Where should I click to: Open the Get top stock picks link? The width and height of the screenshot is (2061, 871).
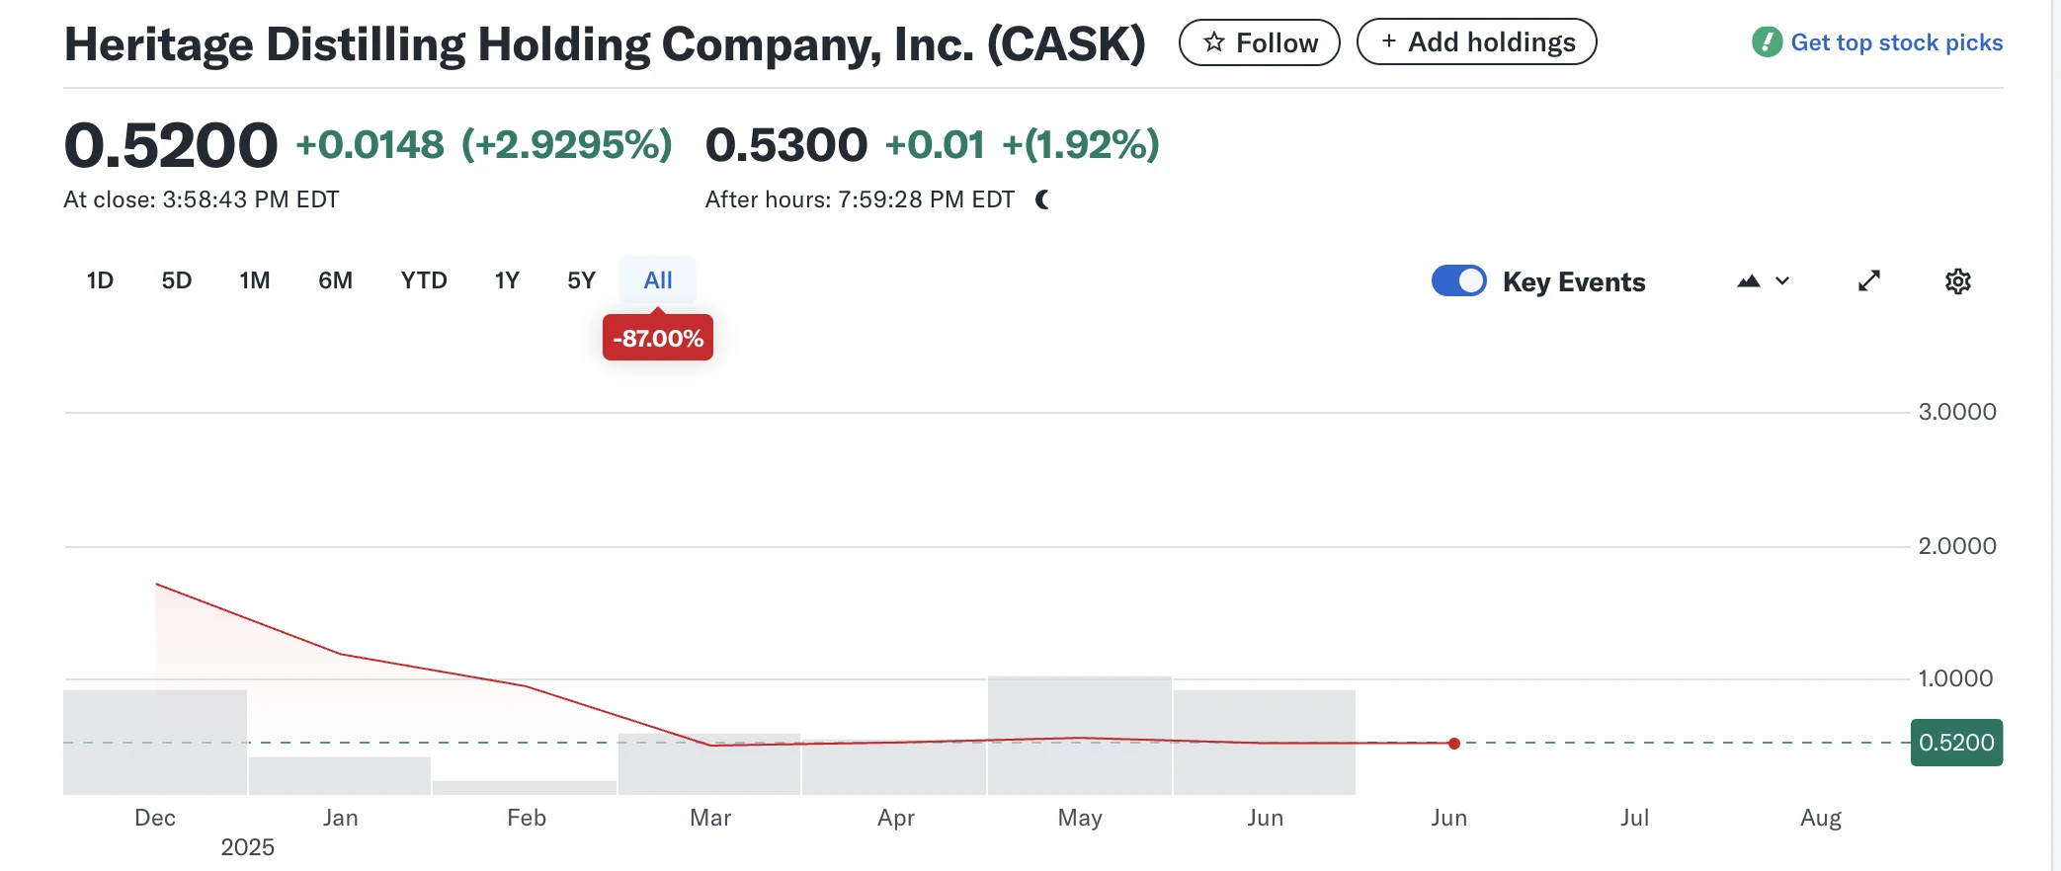(x=1896, y=42)
